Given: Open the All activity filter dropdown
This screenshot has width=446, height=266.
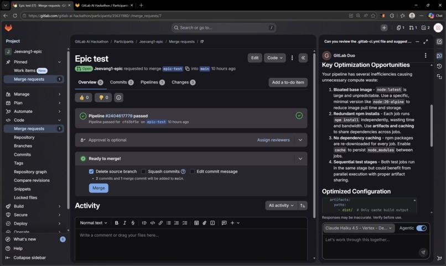Looking at the screenshot, I should [x=281, y=206].
